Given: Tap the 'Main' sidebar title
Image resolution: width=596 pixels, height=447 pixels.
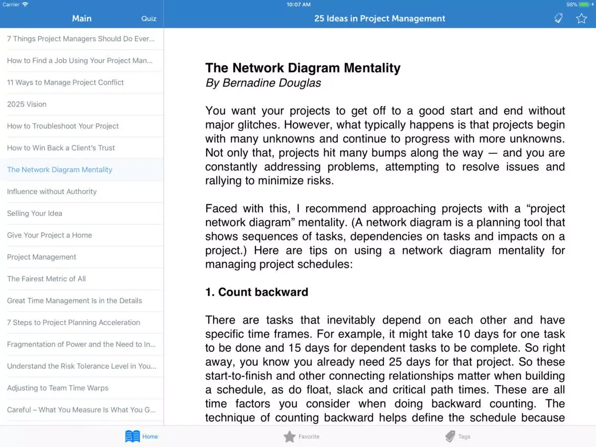Looking at the screenshot, I should 82,18.
